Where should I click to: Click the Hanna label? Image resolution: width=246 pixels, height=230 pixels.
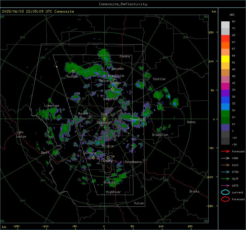(191, 122)
